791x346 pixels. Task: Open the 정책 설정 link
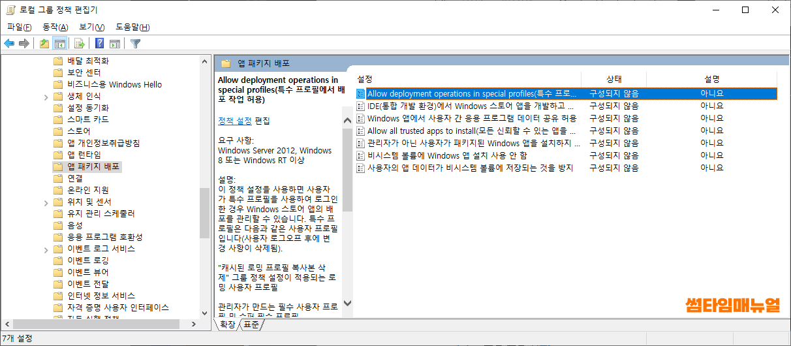tap(235, 121)
